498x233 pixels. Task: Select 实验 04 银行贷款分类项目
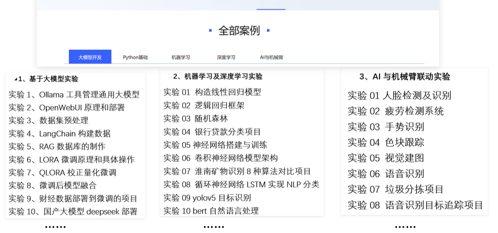pyautogui.click(x=212, y=132)
